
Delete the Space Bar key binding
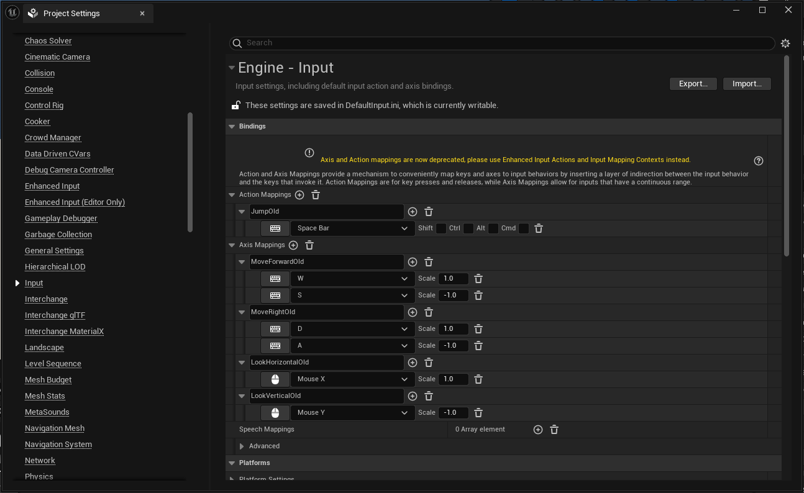pos(539,228)
